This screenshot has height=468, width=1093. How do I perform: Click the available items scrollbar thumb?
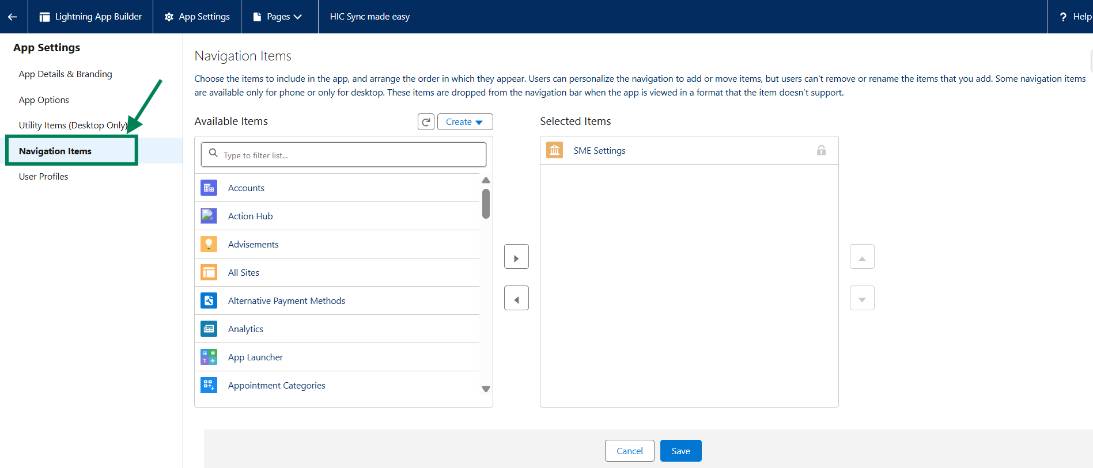[x=486, y=204]
